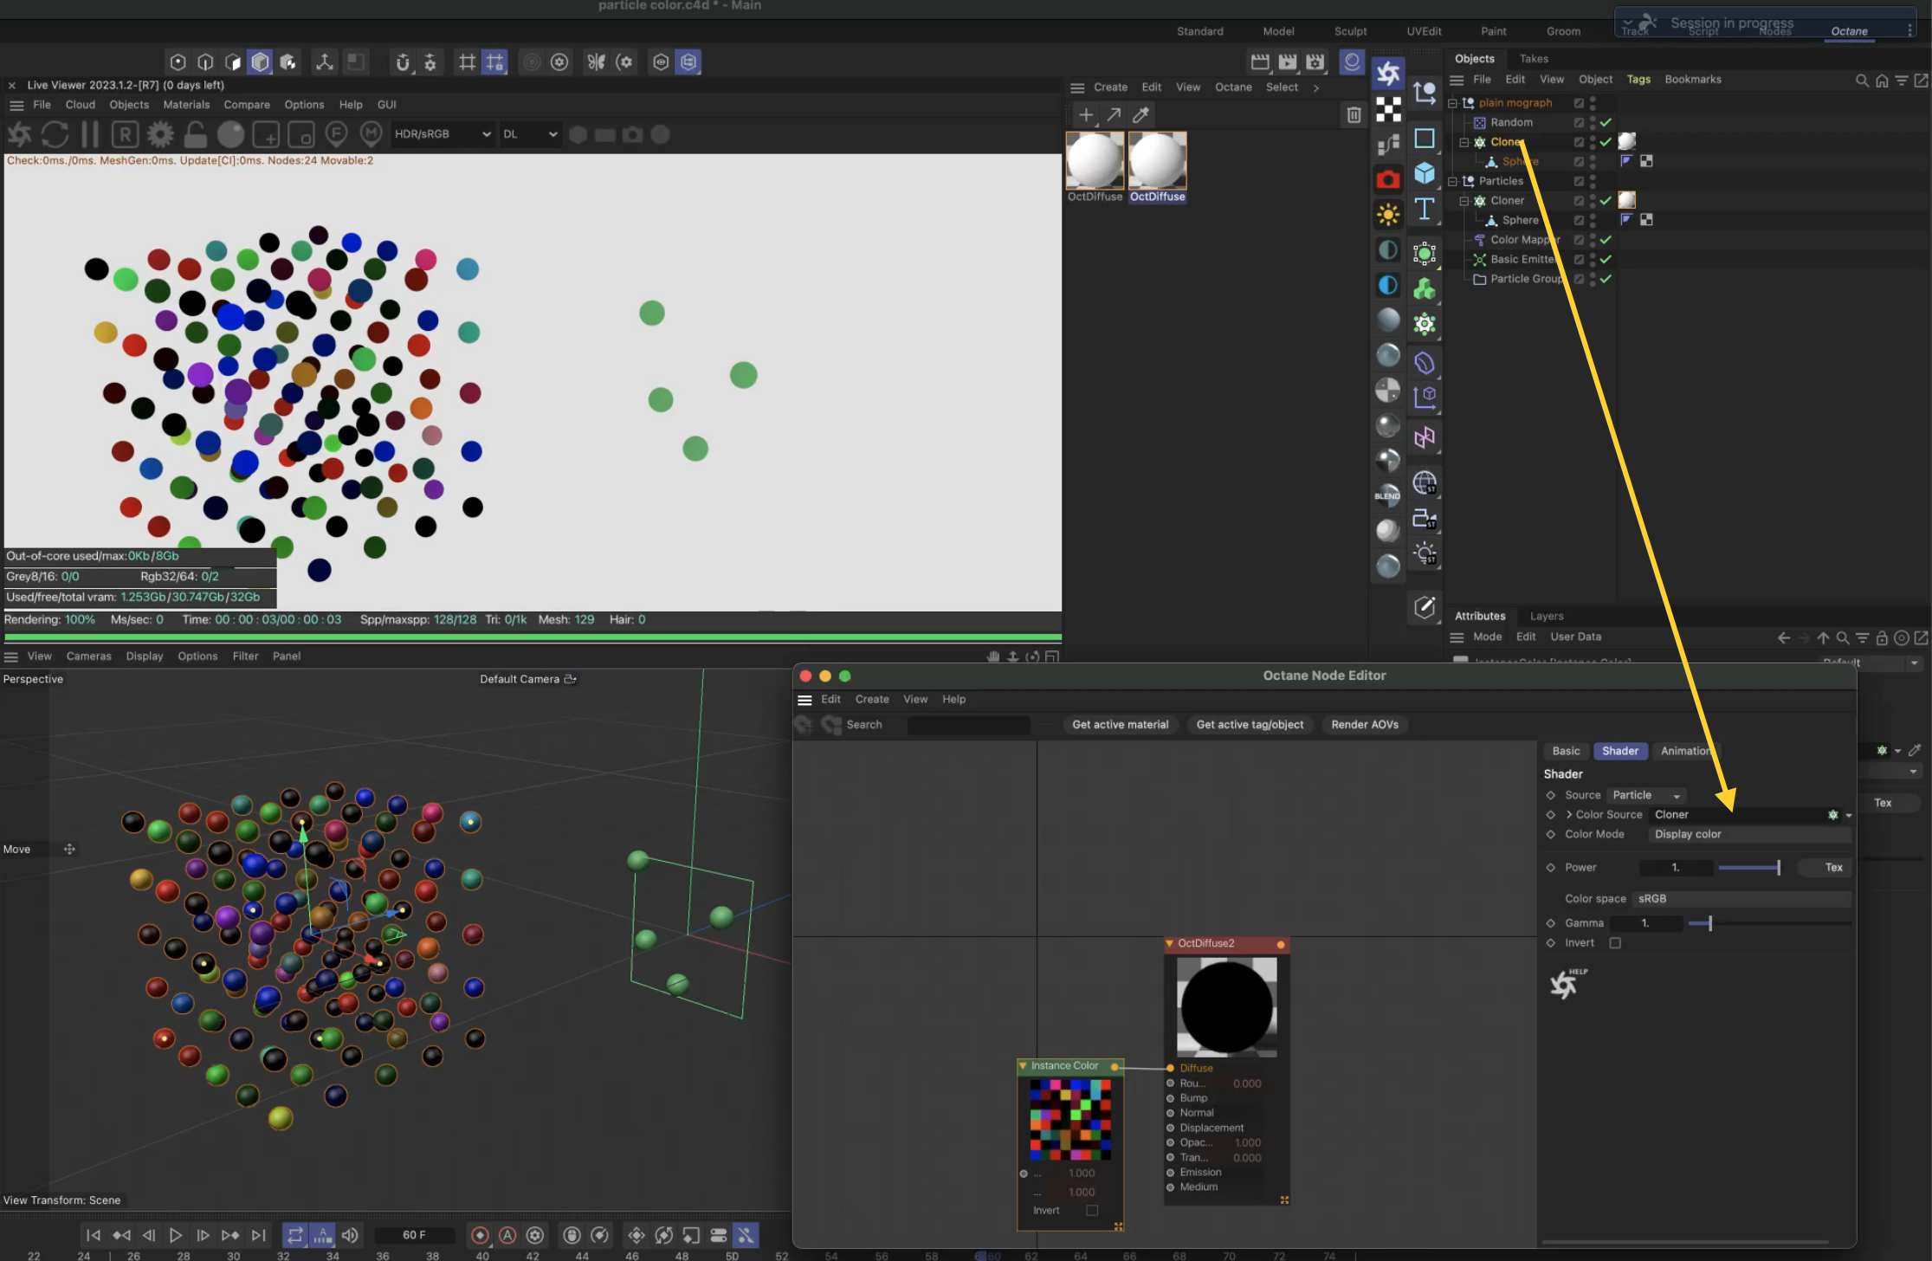The width and height of the screenshot is (1932, 1261).
Task: Toggle the Invert checkbox in Shader panel
Action: point(1615,943)
